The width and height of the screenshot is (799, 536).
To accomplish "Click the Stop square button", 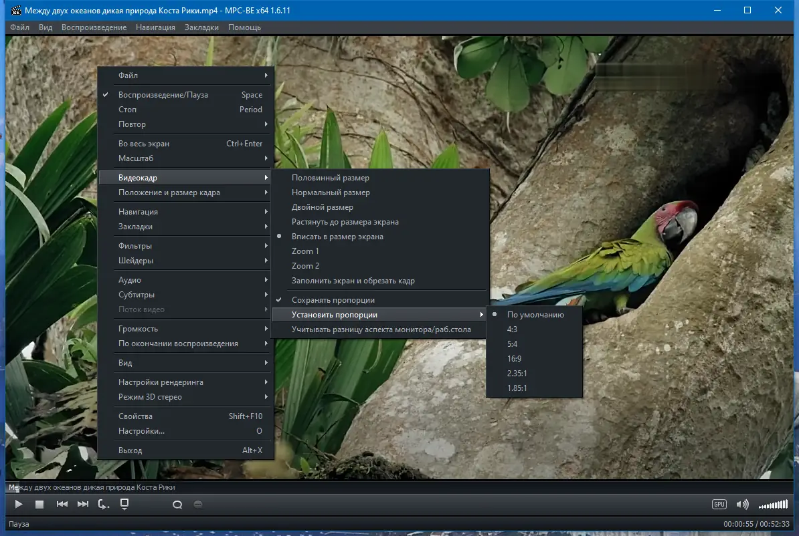I will [x=39, y=504].
